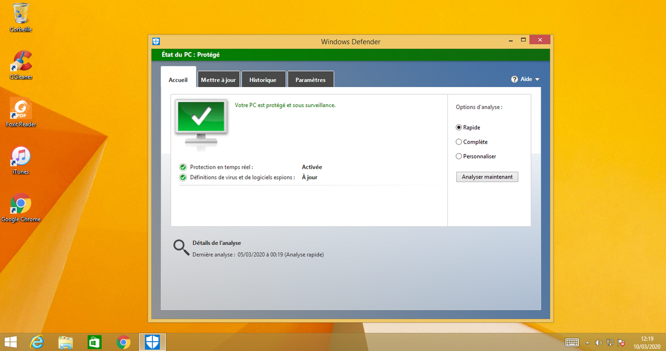Select the Google Chrome desktop shortcut

[x=21, y=208]
